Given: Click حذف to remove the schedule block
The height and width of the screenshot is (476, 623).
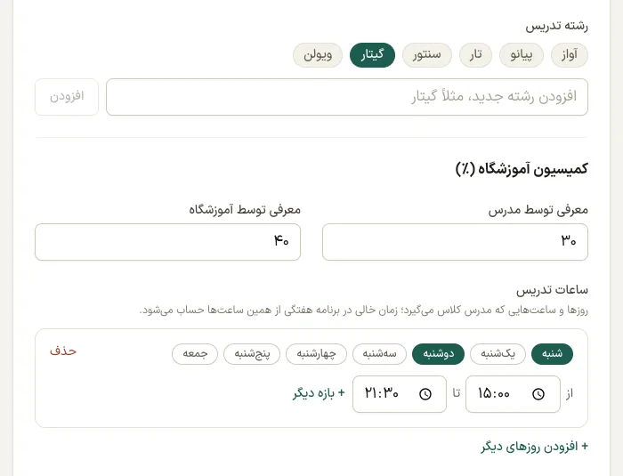Looking at the screenshot, I should [x=63, y=351].
